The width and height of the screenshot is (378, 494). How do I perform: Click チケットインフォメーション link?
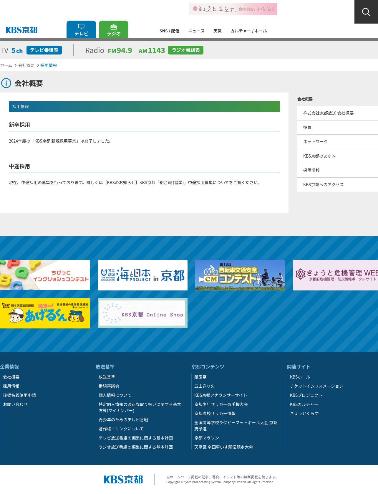pos(316,386)
